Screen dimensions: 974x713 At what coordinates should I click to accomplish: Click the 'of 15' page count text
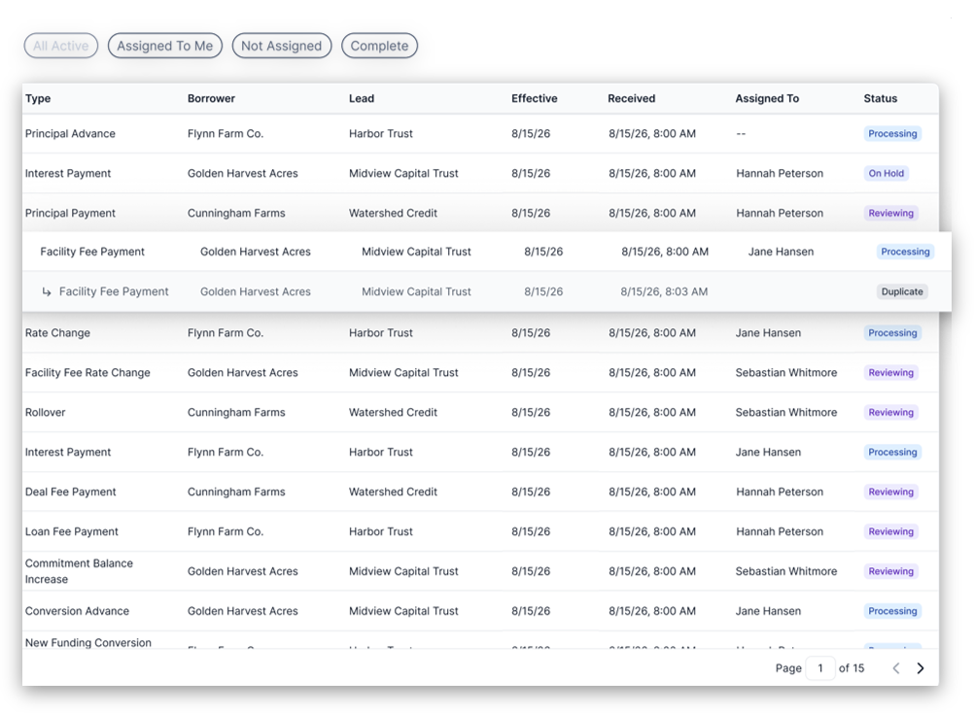click(x=851, y=668)
